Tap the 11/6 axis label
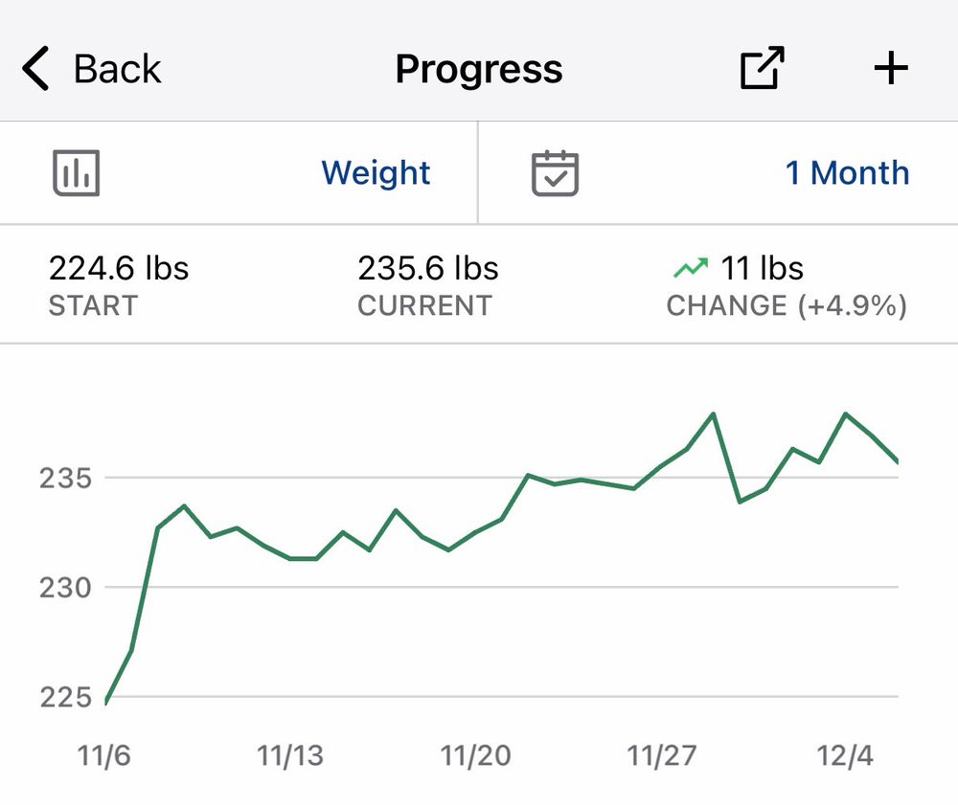The height and width of the screenshot is (805, 958). click(102, 753)
